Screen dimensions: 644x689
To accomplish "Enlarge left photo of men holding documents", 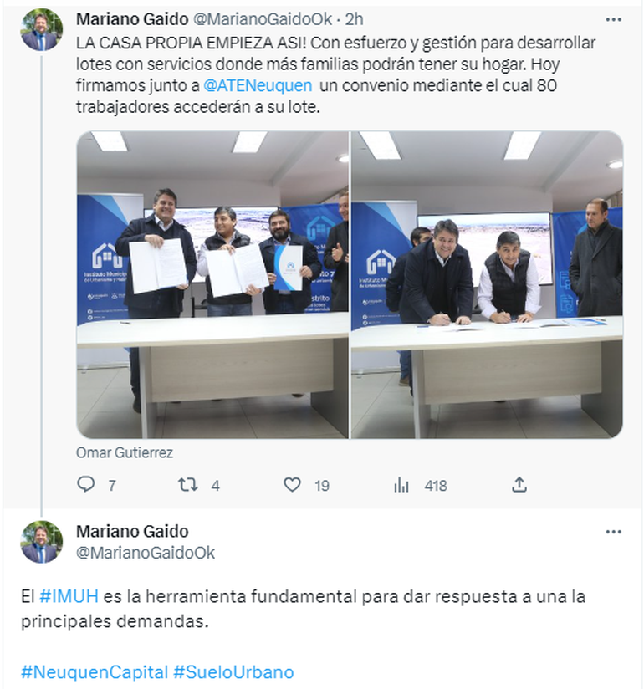I will 212,285.
